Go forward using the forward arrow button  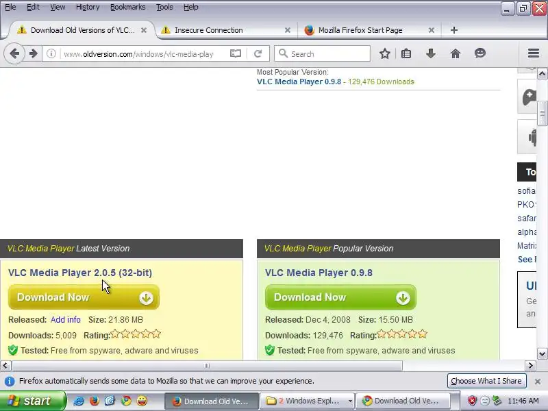click(x=33, y=54)
